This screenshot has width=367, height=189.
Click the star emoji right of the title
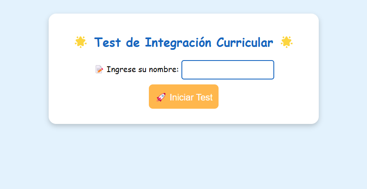tap(287, 42)
